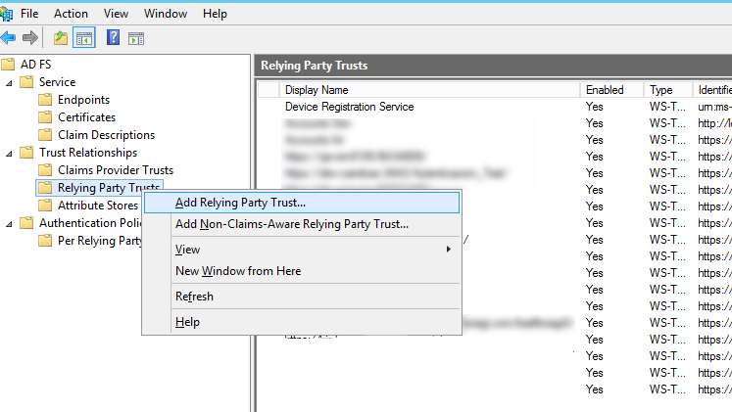Image resolution: width=732 pixels, height=412 pixels.
Task: Open the File menu
Action: point(29,14)
